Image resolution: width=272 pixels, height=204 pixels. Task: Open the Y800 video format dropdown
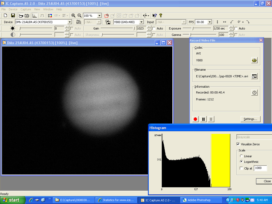141,22
